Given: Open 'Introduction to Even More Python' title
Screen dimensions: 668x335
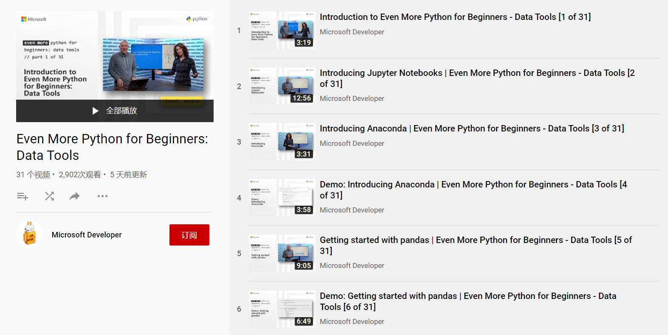Looking at the screenshot, I should point(455,17).
